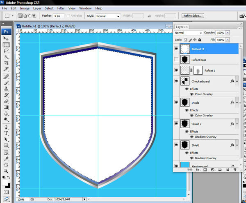Select the Pen tool
The image size is (246, 203).
click(x=6, y=127)
